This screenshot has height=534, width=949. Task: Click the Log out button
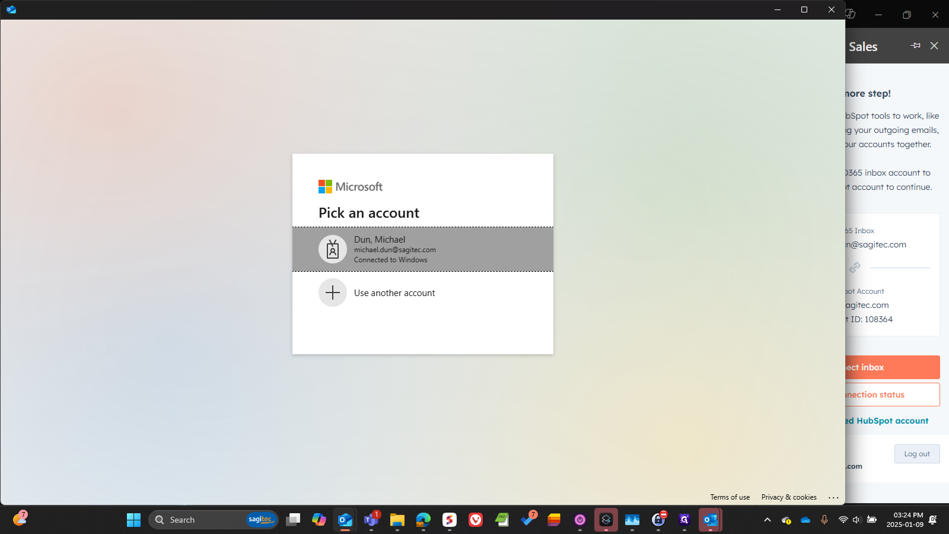pos(916,454)
